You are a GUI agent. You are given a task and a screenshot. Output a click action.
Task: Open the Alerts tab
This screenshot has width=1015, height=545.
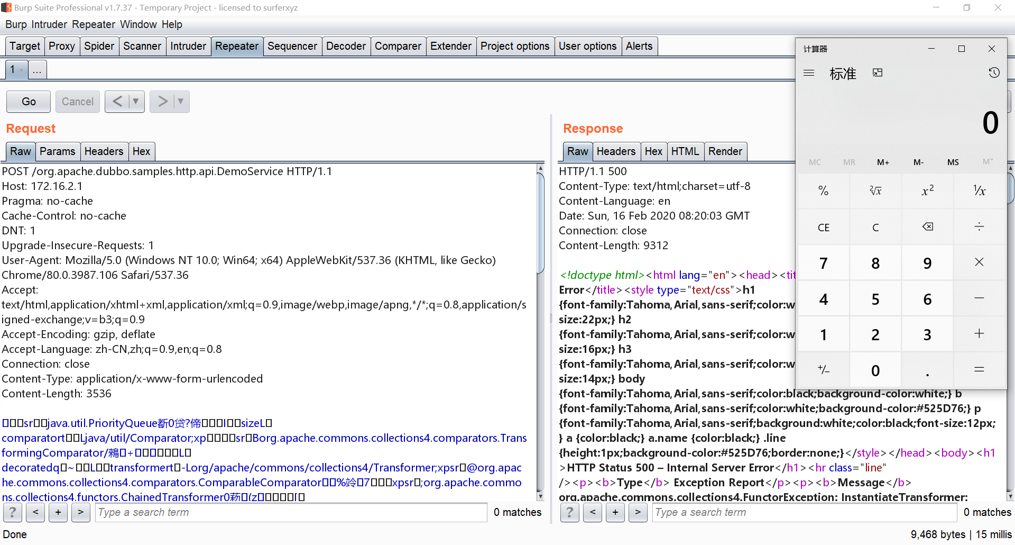coord(639,46)
